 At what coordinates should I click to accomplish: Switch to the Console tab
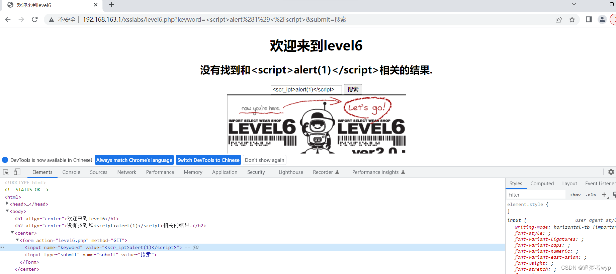71,172
